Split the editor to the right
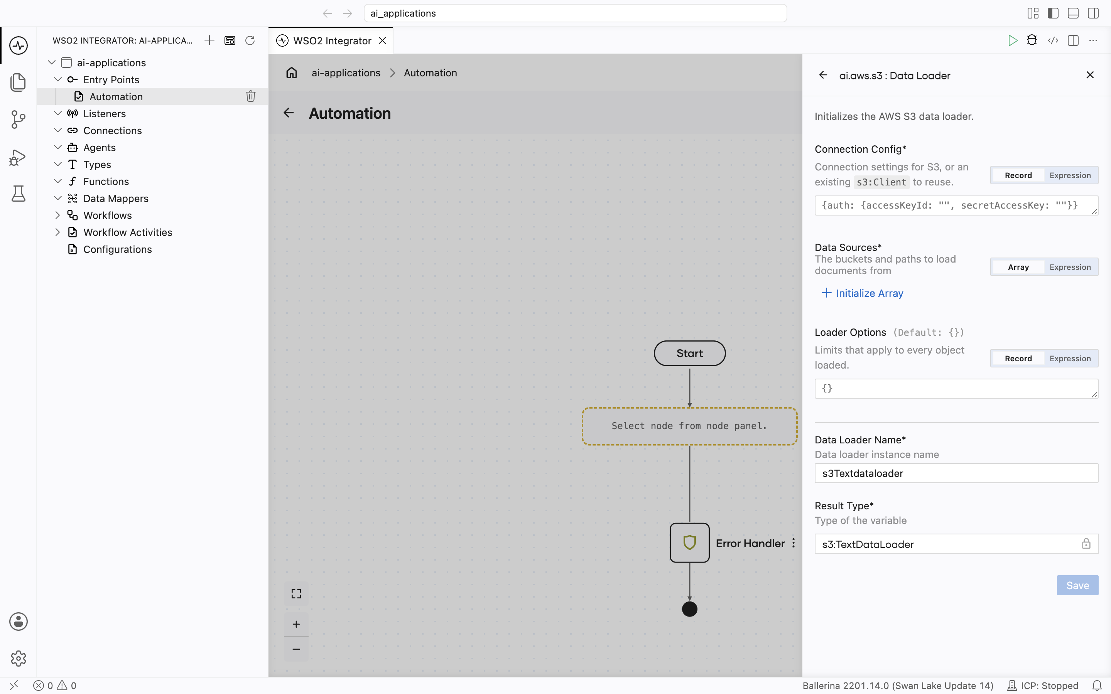The height and width of the screenshot is (694, 1111). tap(1073, 40)
